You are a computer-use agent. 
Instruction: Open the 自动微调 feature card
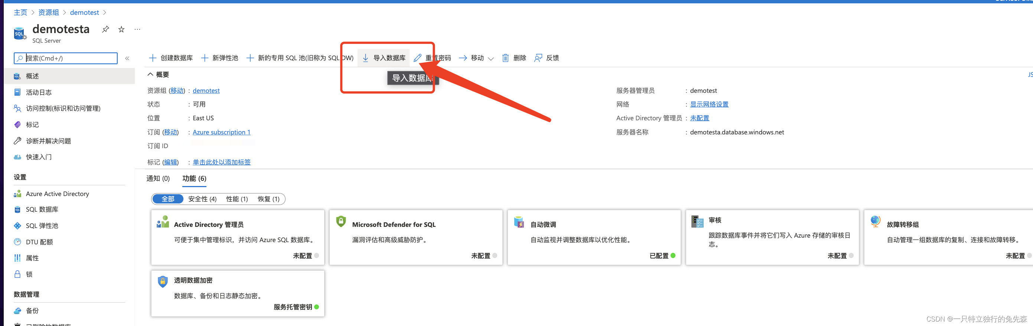pos(594,237)
